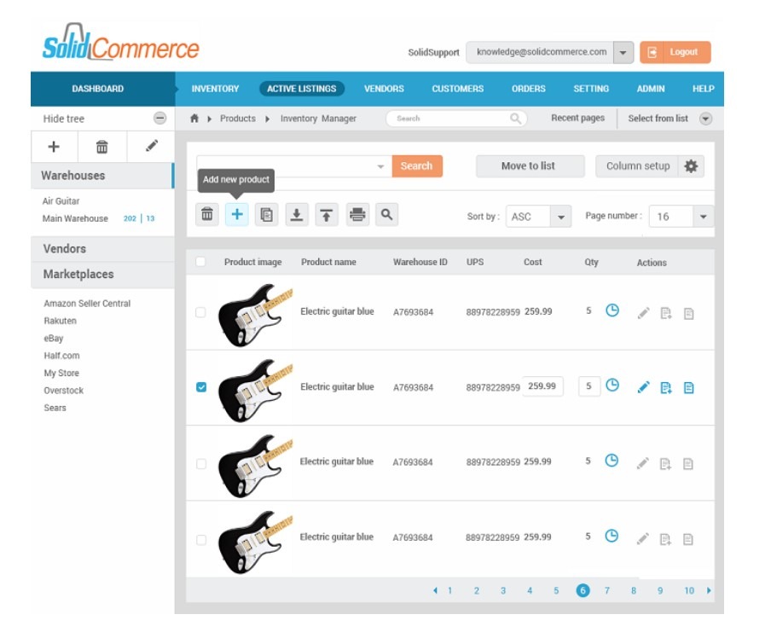Go to the previous page with the left arrow
Screen dimensions: 771x632
435,590
